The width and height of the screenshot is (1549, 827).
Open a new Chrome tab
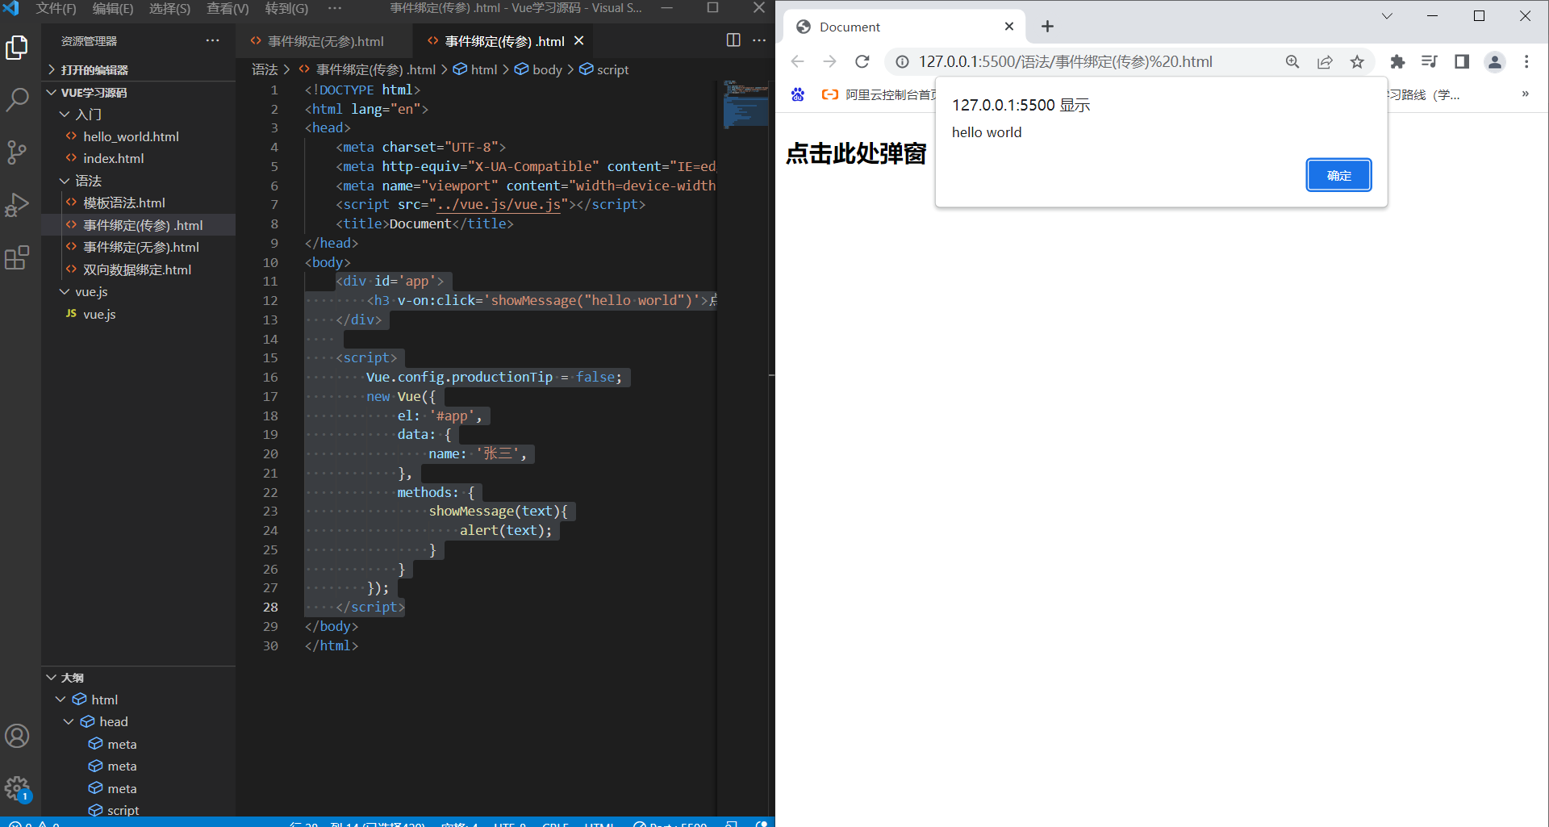point(1047,27)
